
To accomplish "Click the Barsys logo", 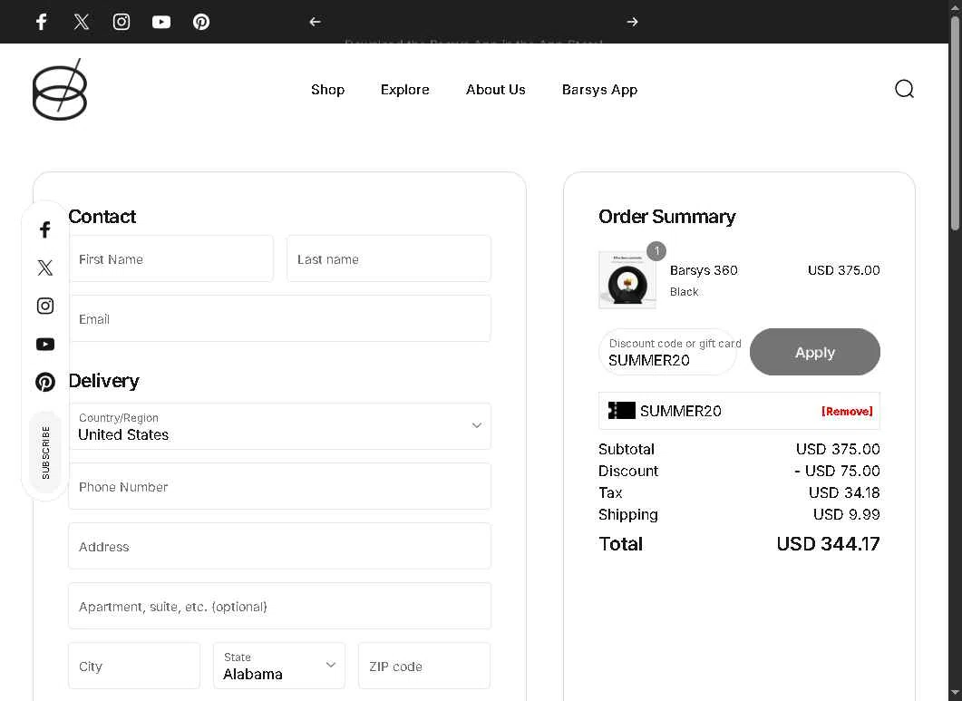I will click(60, 90).
